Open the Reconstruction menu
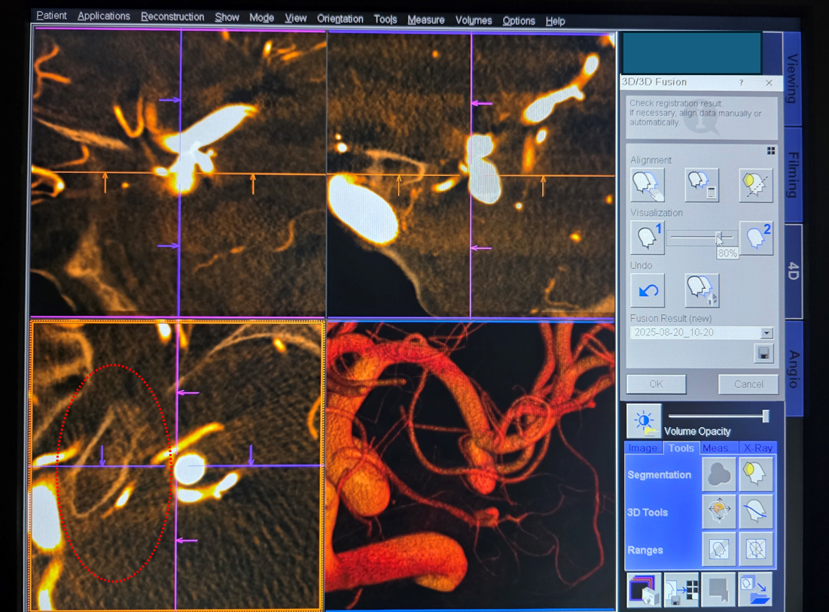829x612 pixels. 172,17
